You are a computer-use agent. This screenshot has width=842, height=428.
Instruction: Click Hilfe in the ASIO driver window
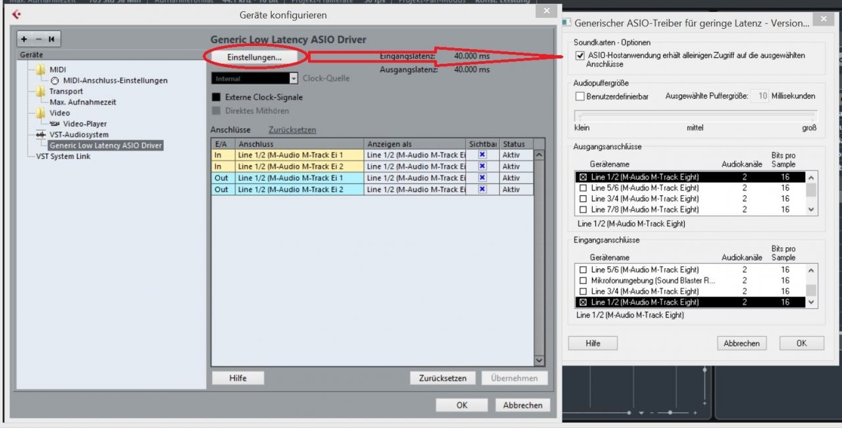(x=593, y=343)
